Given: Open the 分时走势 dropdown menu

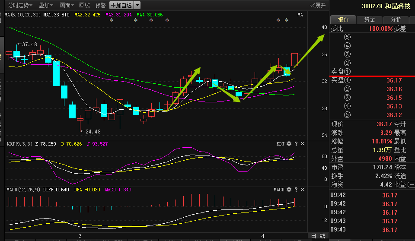Looking at the screenshot, I should 20,5.
